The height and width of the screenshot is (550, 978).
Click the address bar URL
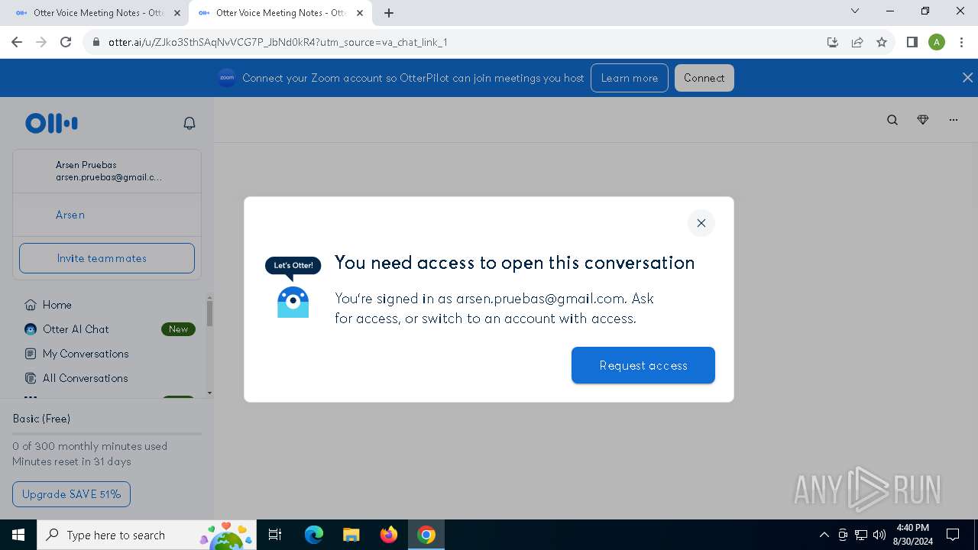click(278, 42)
